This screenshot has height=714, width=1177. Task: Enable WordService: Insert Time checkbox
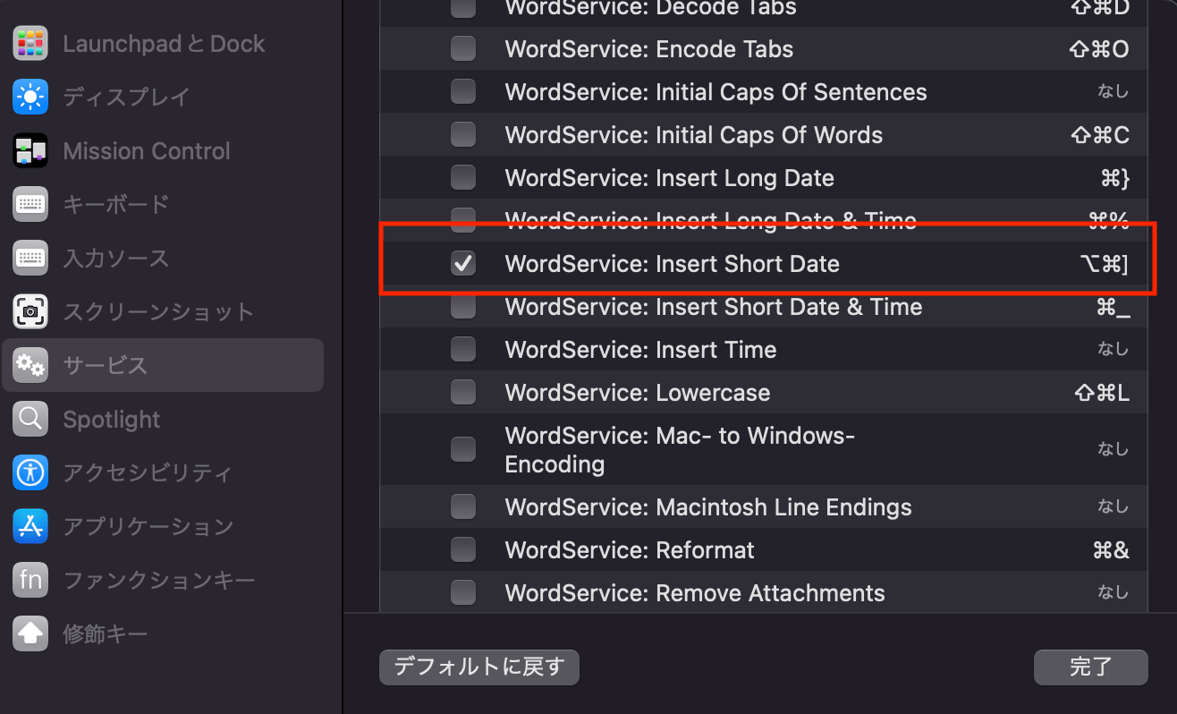tap(463, 350)
